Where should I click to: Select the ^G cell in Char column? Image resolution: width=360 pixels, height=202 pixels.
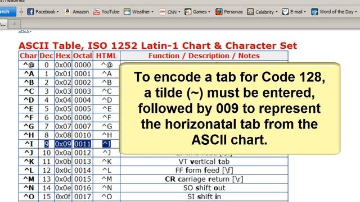coord(29,126)
